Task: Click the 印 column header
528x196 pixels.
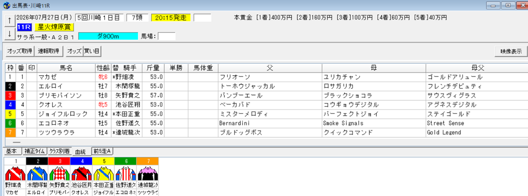Action: tap(32, 68)
